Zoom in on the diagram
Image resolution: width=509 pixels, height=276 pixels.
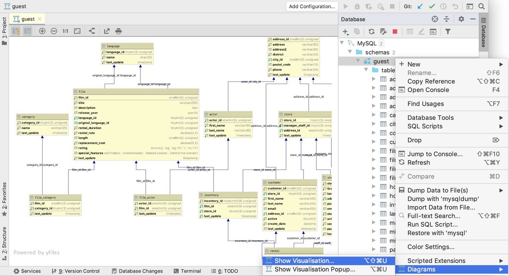(x=42, y=31)
